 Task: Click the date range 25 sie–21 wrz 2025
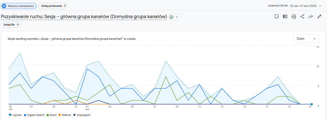tap(303, 6)
